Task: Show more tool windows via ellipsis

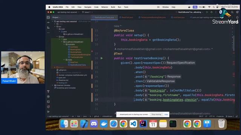Action: (48, 33)
